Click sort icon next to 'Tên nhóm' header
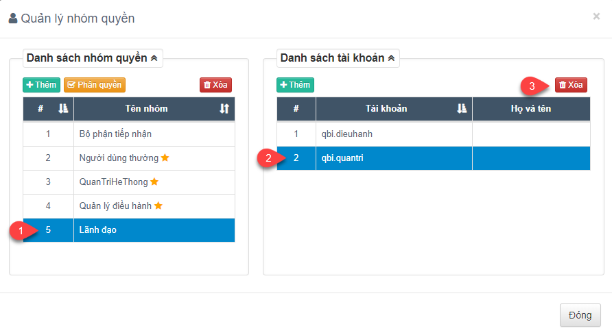612x335 pixels. point(224,109)
